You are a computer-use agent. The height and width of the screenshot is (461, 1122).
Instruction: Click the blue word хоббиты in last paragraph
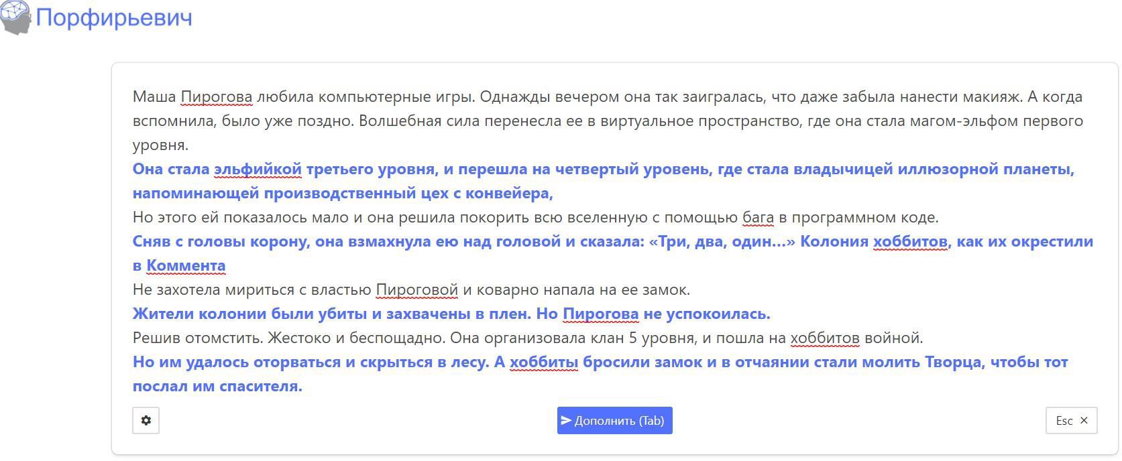pyautogui.click(x=543, y=363)
